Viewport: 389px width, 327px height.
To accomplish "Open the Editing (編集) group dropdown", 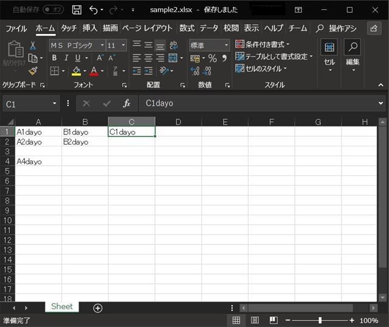I will (353, 55).
